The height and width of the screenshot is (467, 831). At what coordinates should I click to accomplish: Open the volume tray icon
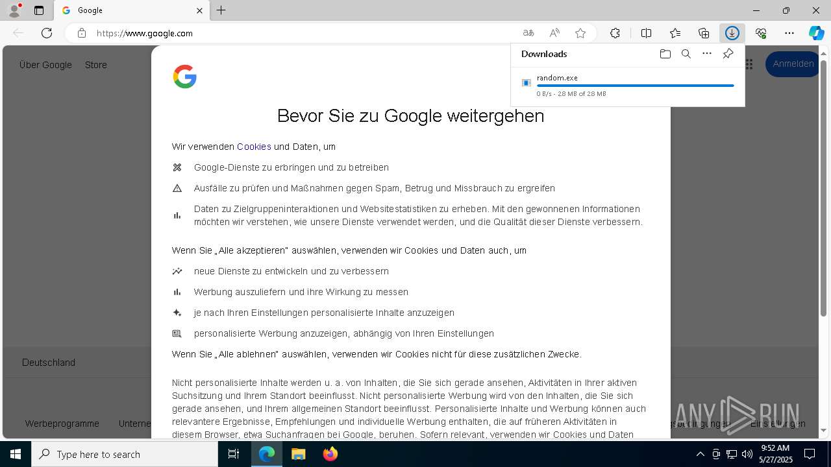[x=747, y=454]
